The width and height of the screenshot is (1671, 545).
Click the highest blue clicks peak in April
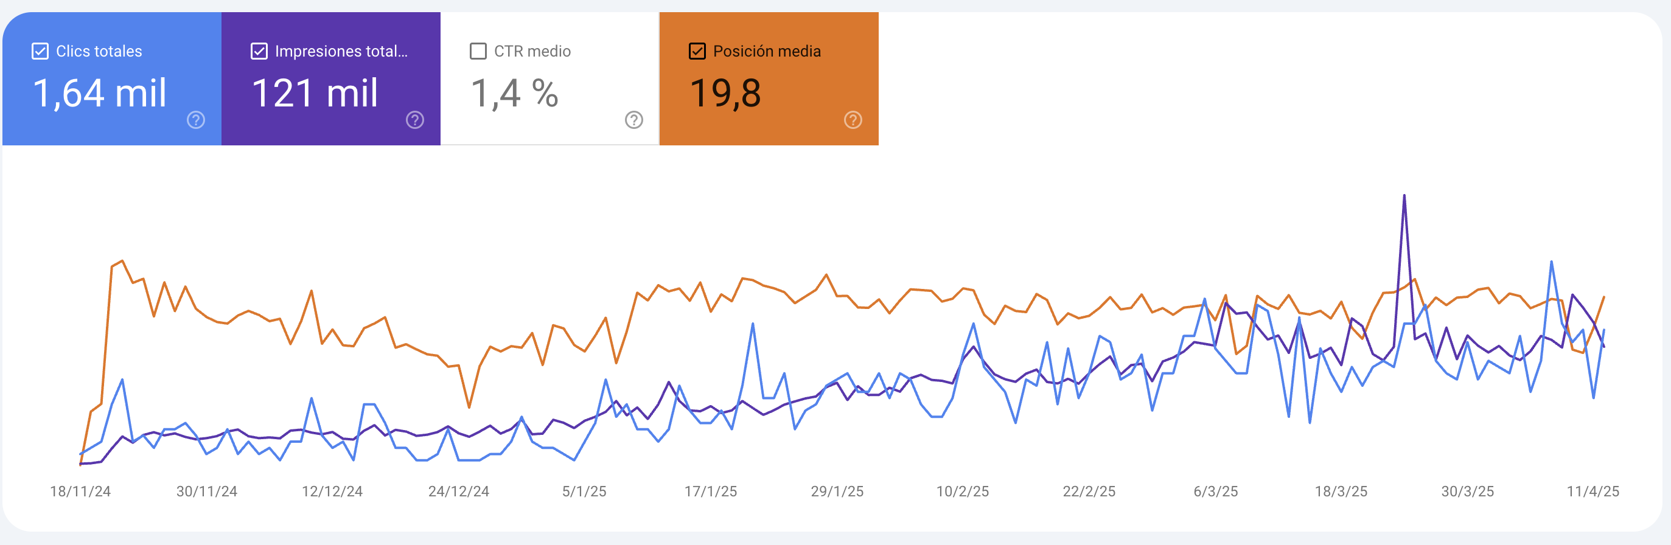coord(1551,262)
